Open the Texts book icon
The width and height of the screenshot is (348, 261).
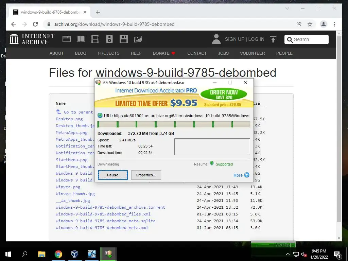pyautogui.click(x=81, y=39)
